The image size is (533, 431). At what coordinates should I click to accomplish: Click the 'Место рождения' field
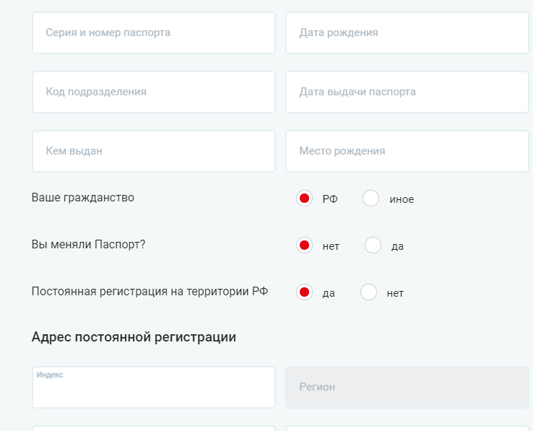(x=407, y=152)
